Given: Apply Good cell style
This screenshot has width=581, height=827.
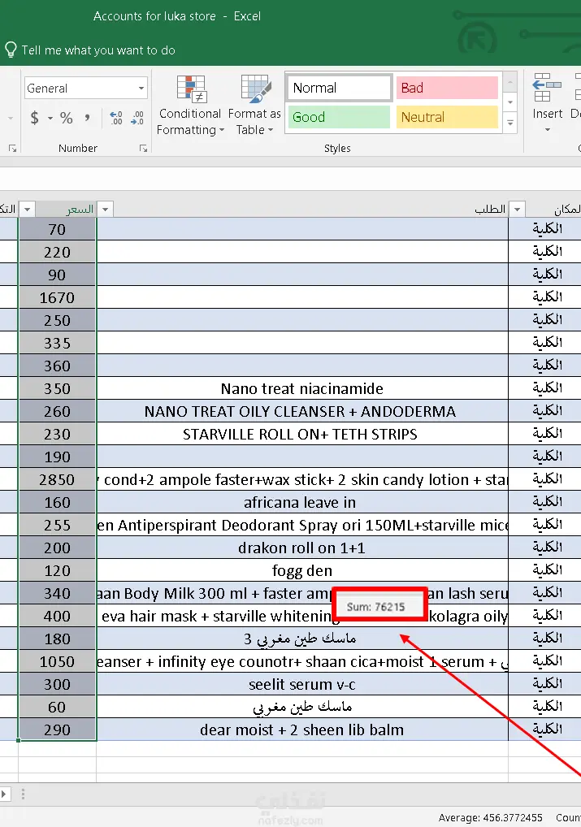Looking at the screenshot, I should coord(339,117).
